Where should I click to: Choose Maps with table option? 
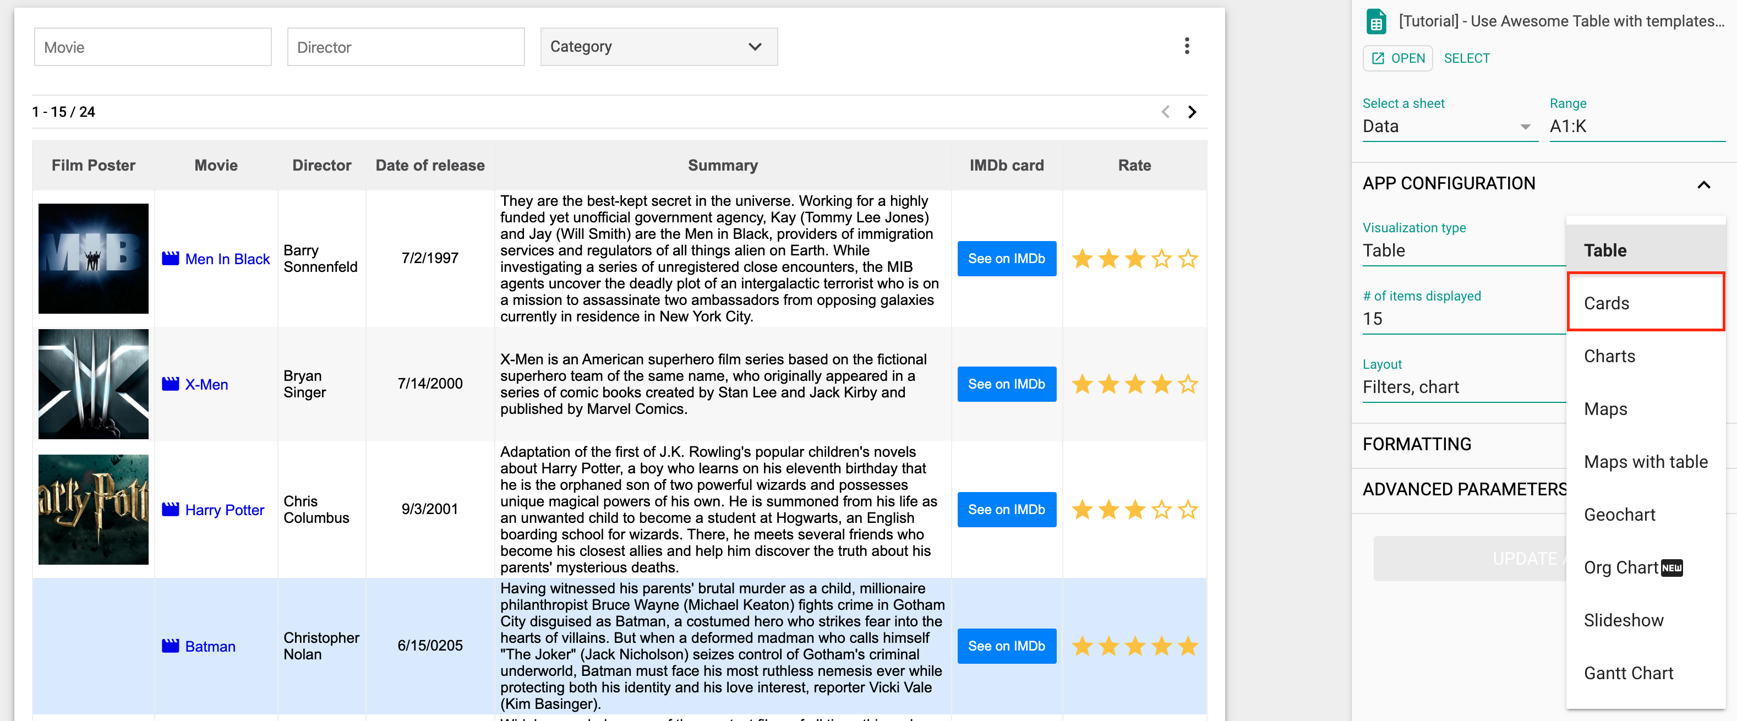point(1646,462)
